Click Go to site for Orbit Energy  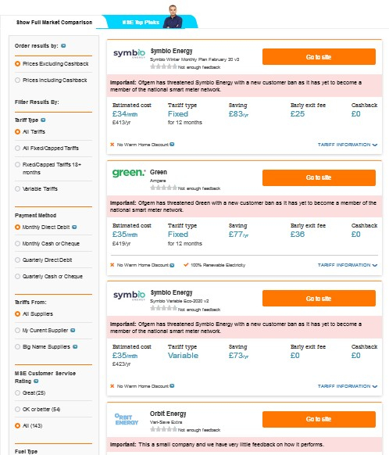tap(319, 419)
